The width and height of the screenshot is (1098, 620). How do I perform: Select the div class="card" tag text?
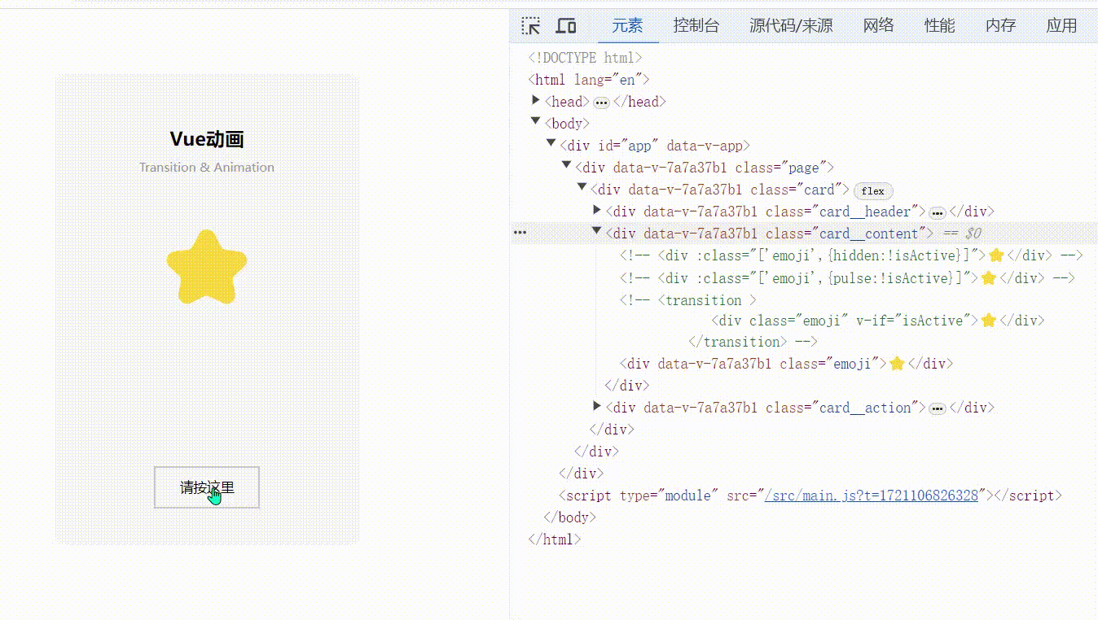[720, 190]
